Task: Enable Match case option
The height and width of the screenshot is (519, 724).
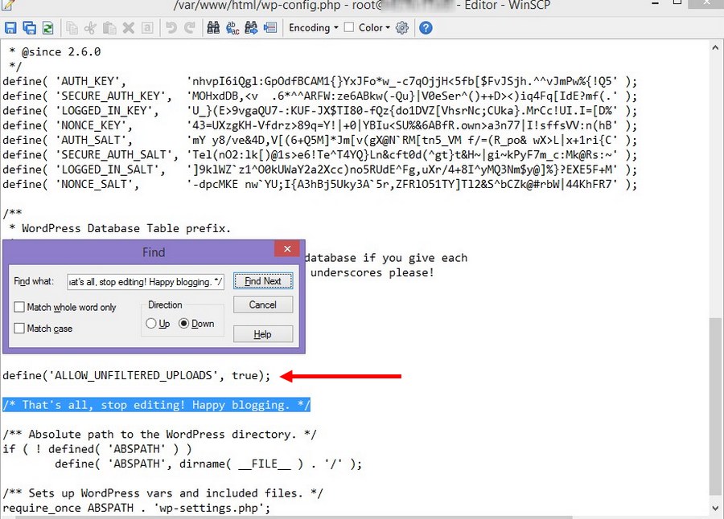Action: 18,329
